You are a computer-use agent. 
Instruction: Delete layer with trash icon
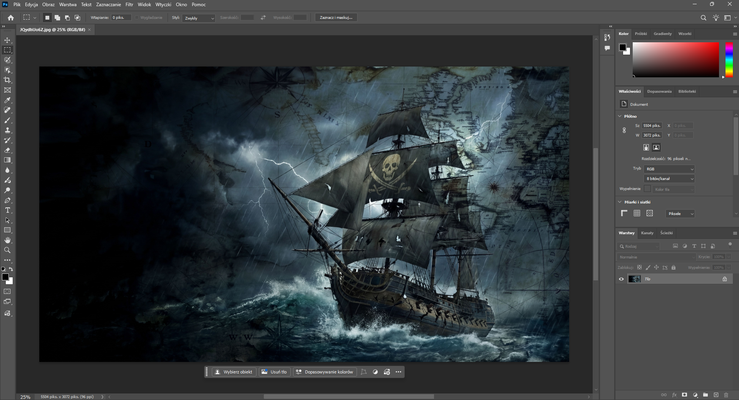726,395
